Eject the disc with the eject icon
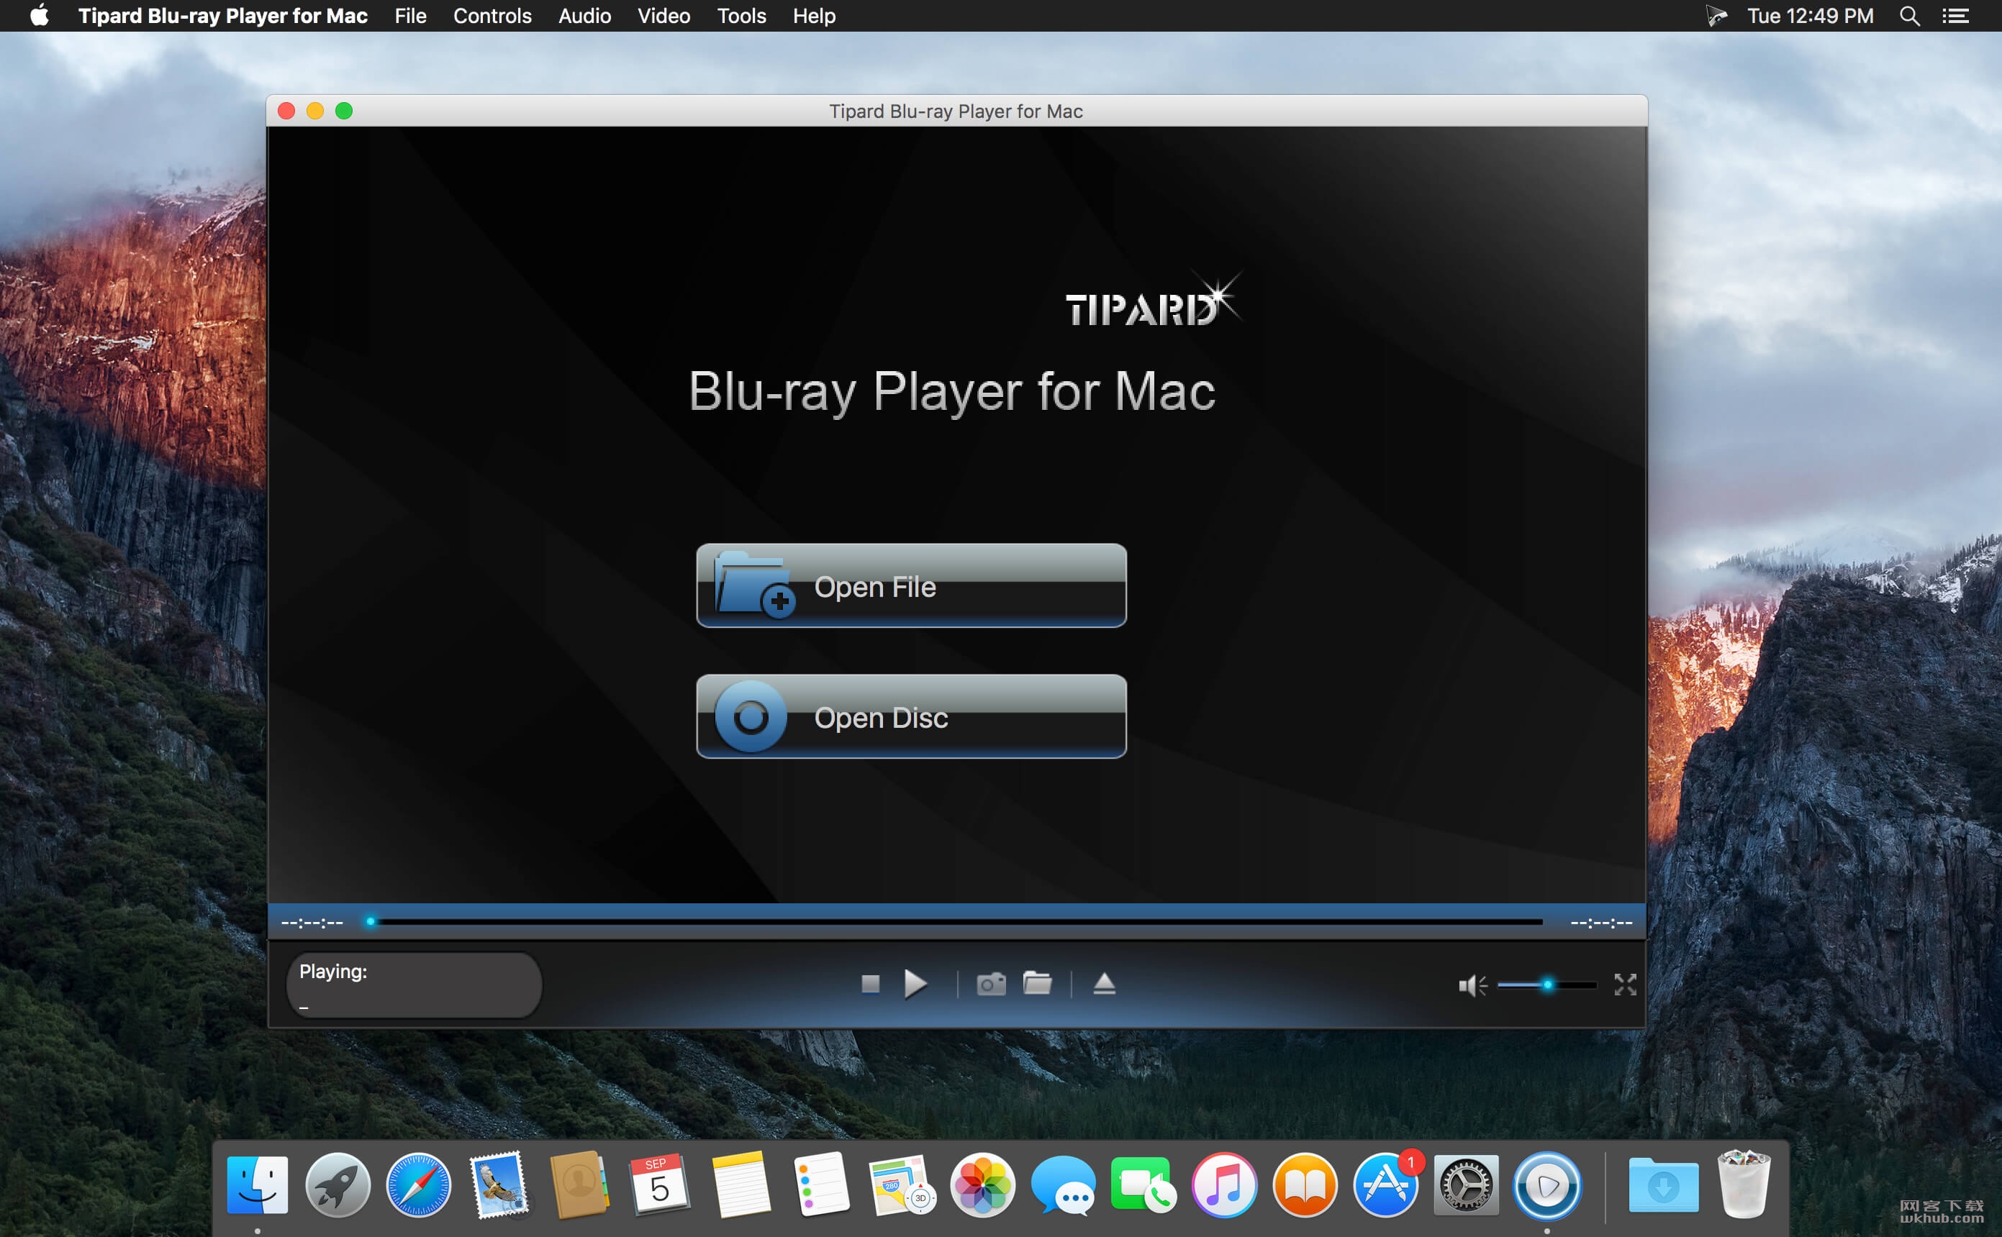 pos(1104,983)
